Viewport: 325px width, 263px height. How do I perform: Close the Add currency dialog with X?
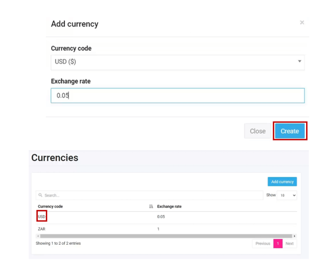click(x=302, y=23)
